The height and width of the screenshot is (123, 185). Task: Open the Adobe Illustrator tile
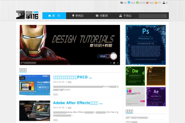pos(156,76)
